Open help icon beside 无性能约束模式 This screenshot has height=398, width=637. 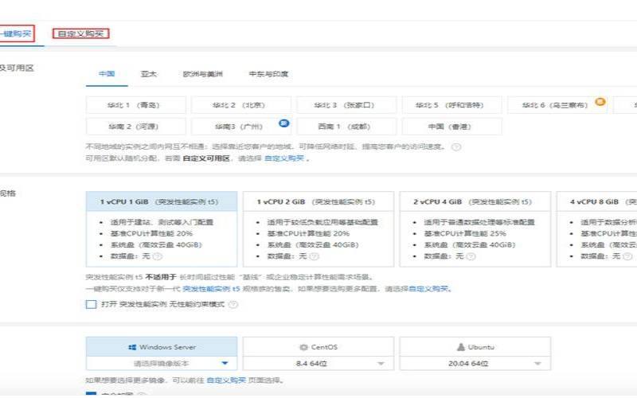point(233,304)
